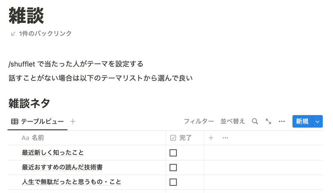This screenshot has height=193, width=333.
Task: Click the search magnifier icon in database toolbar
Action: point(255,121)
